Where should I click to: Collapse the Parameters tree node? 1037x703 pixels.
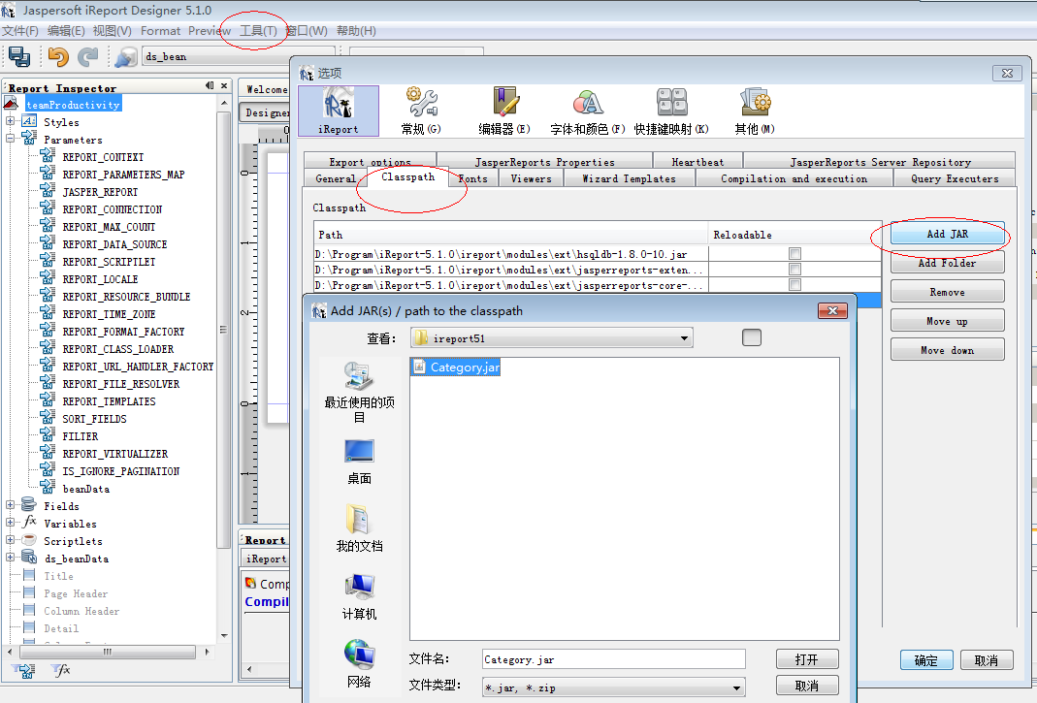[10, 139]
